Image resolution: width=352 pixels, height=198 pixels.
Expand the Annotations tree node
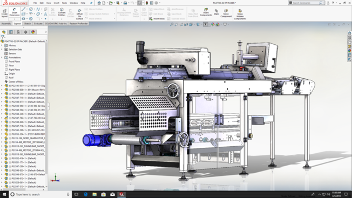pyautogui.click(x=2, y=57)
